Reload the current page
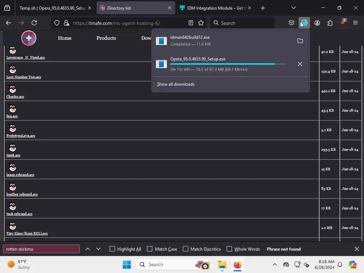 click(34, 23)
